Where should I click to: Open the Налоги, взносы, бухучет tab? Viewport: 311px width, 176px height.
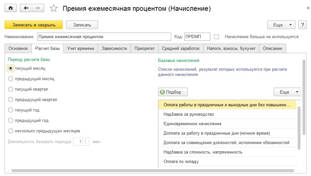[x=231, y=49]
